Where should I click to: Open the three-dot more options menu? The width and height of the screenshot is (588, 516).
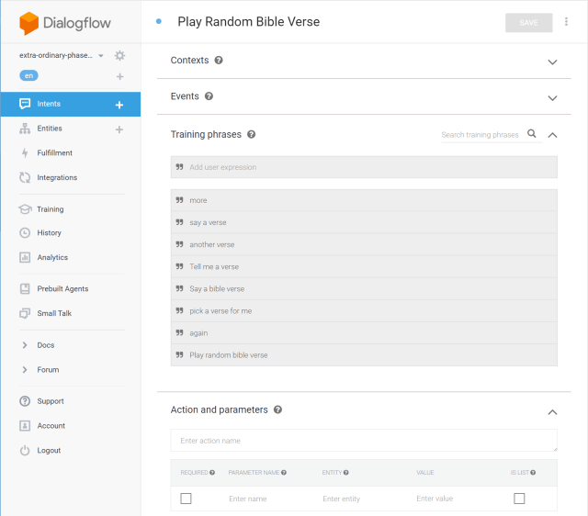click(x=566, y=22)
